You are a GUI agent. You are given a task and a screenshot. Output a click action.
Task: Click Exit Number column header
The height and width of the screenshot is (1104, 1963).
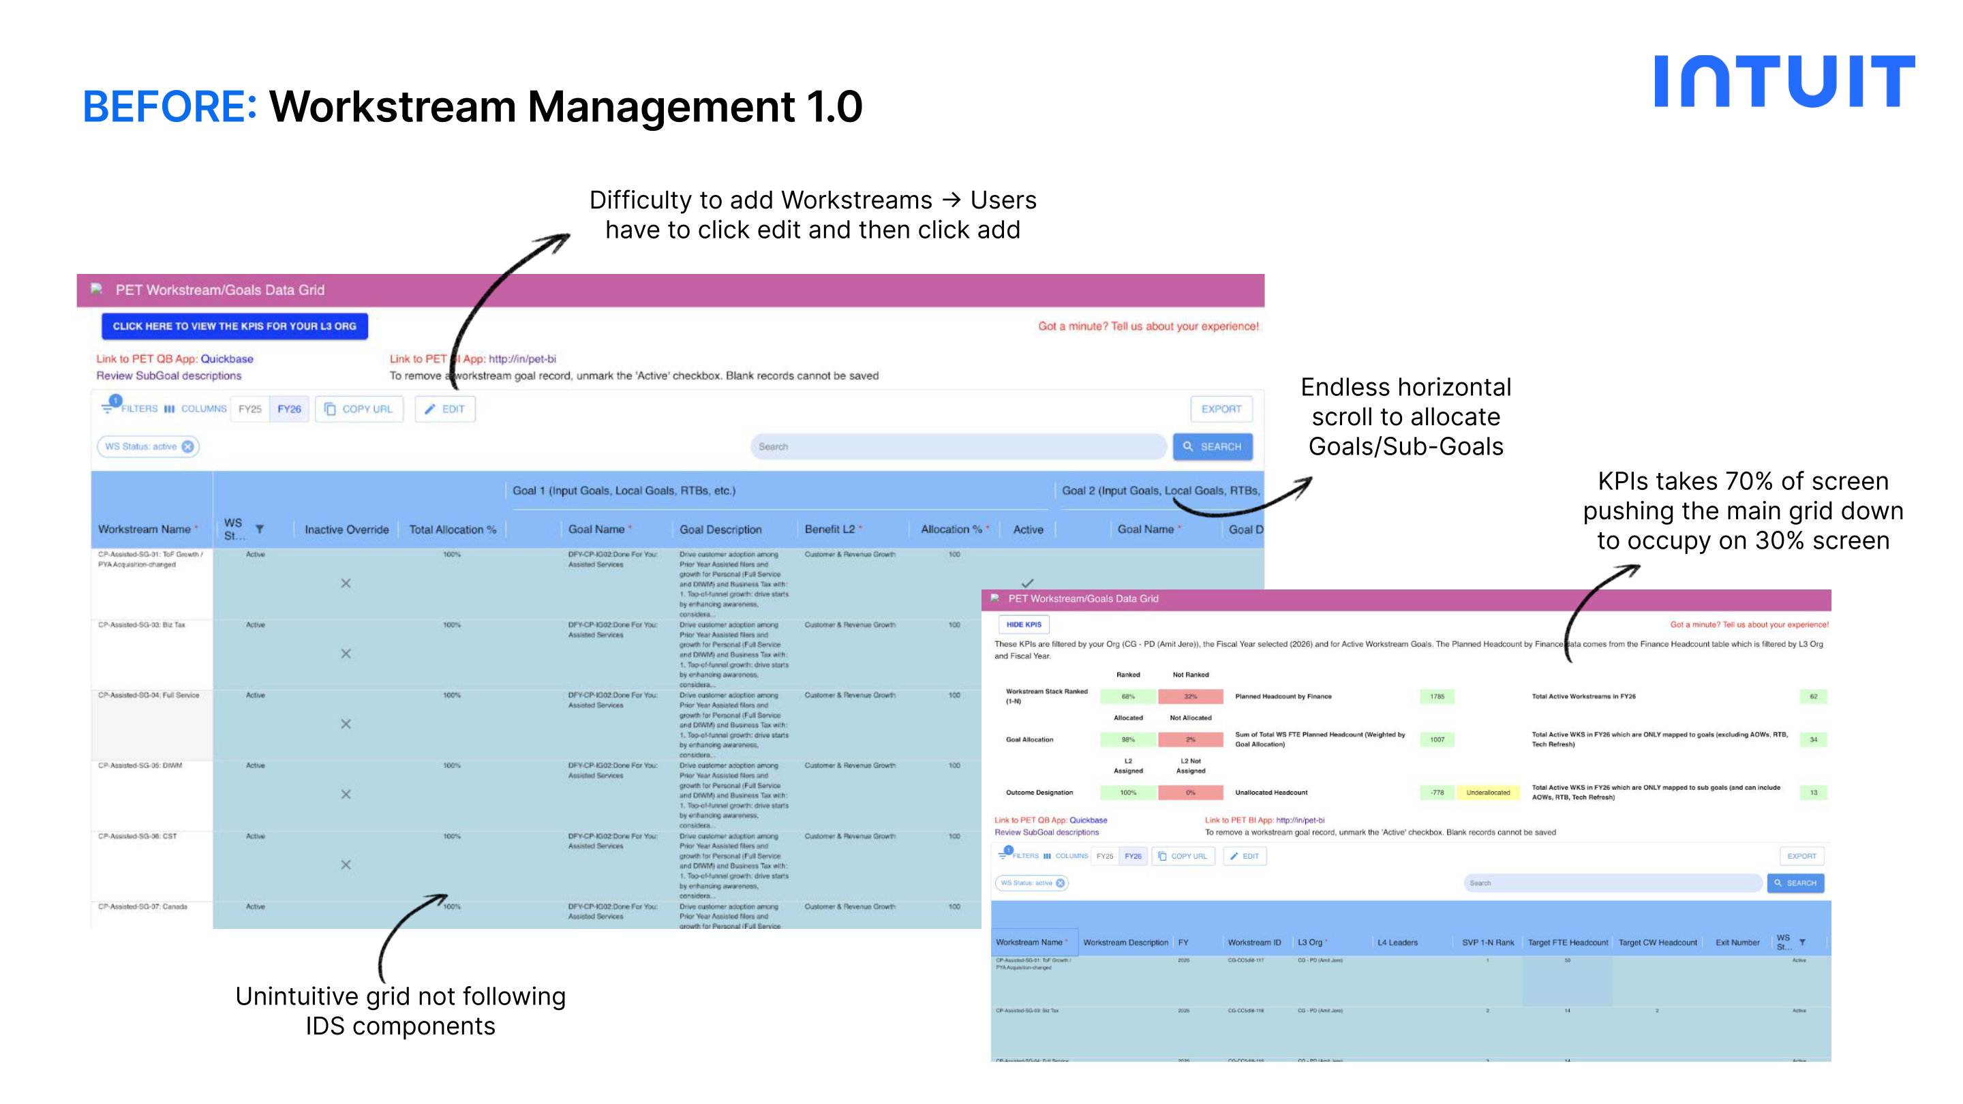point(1737,942)
